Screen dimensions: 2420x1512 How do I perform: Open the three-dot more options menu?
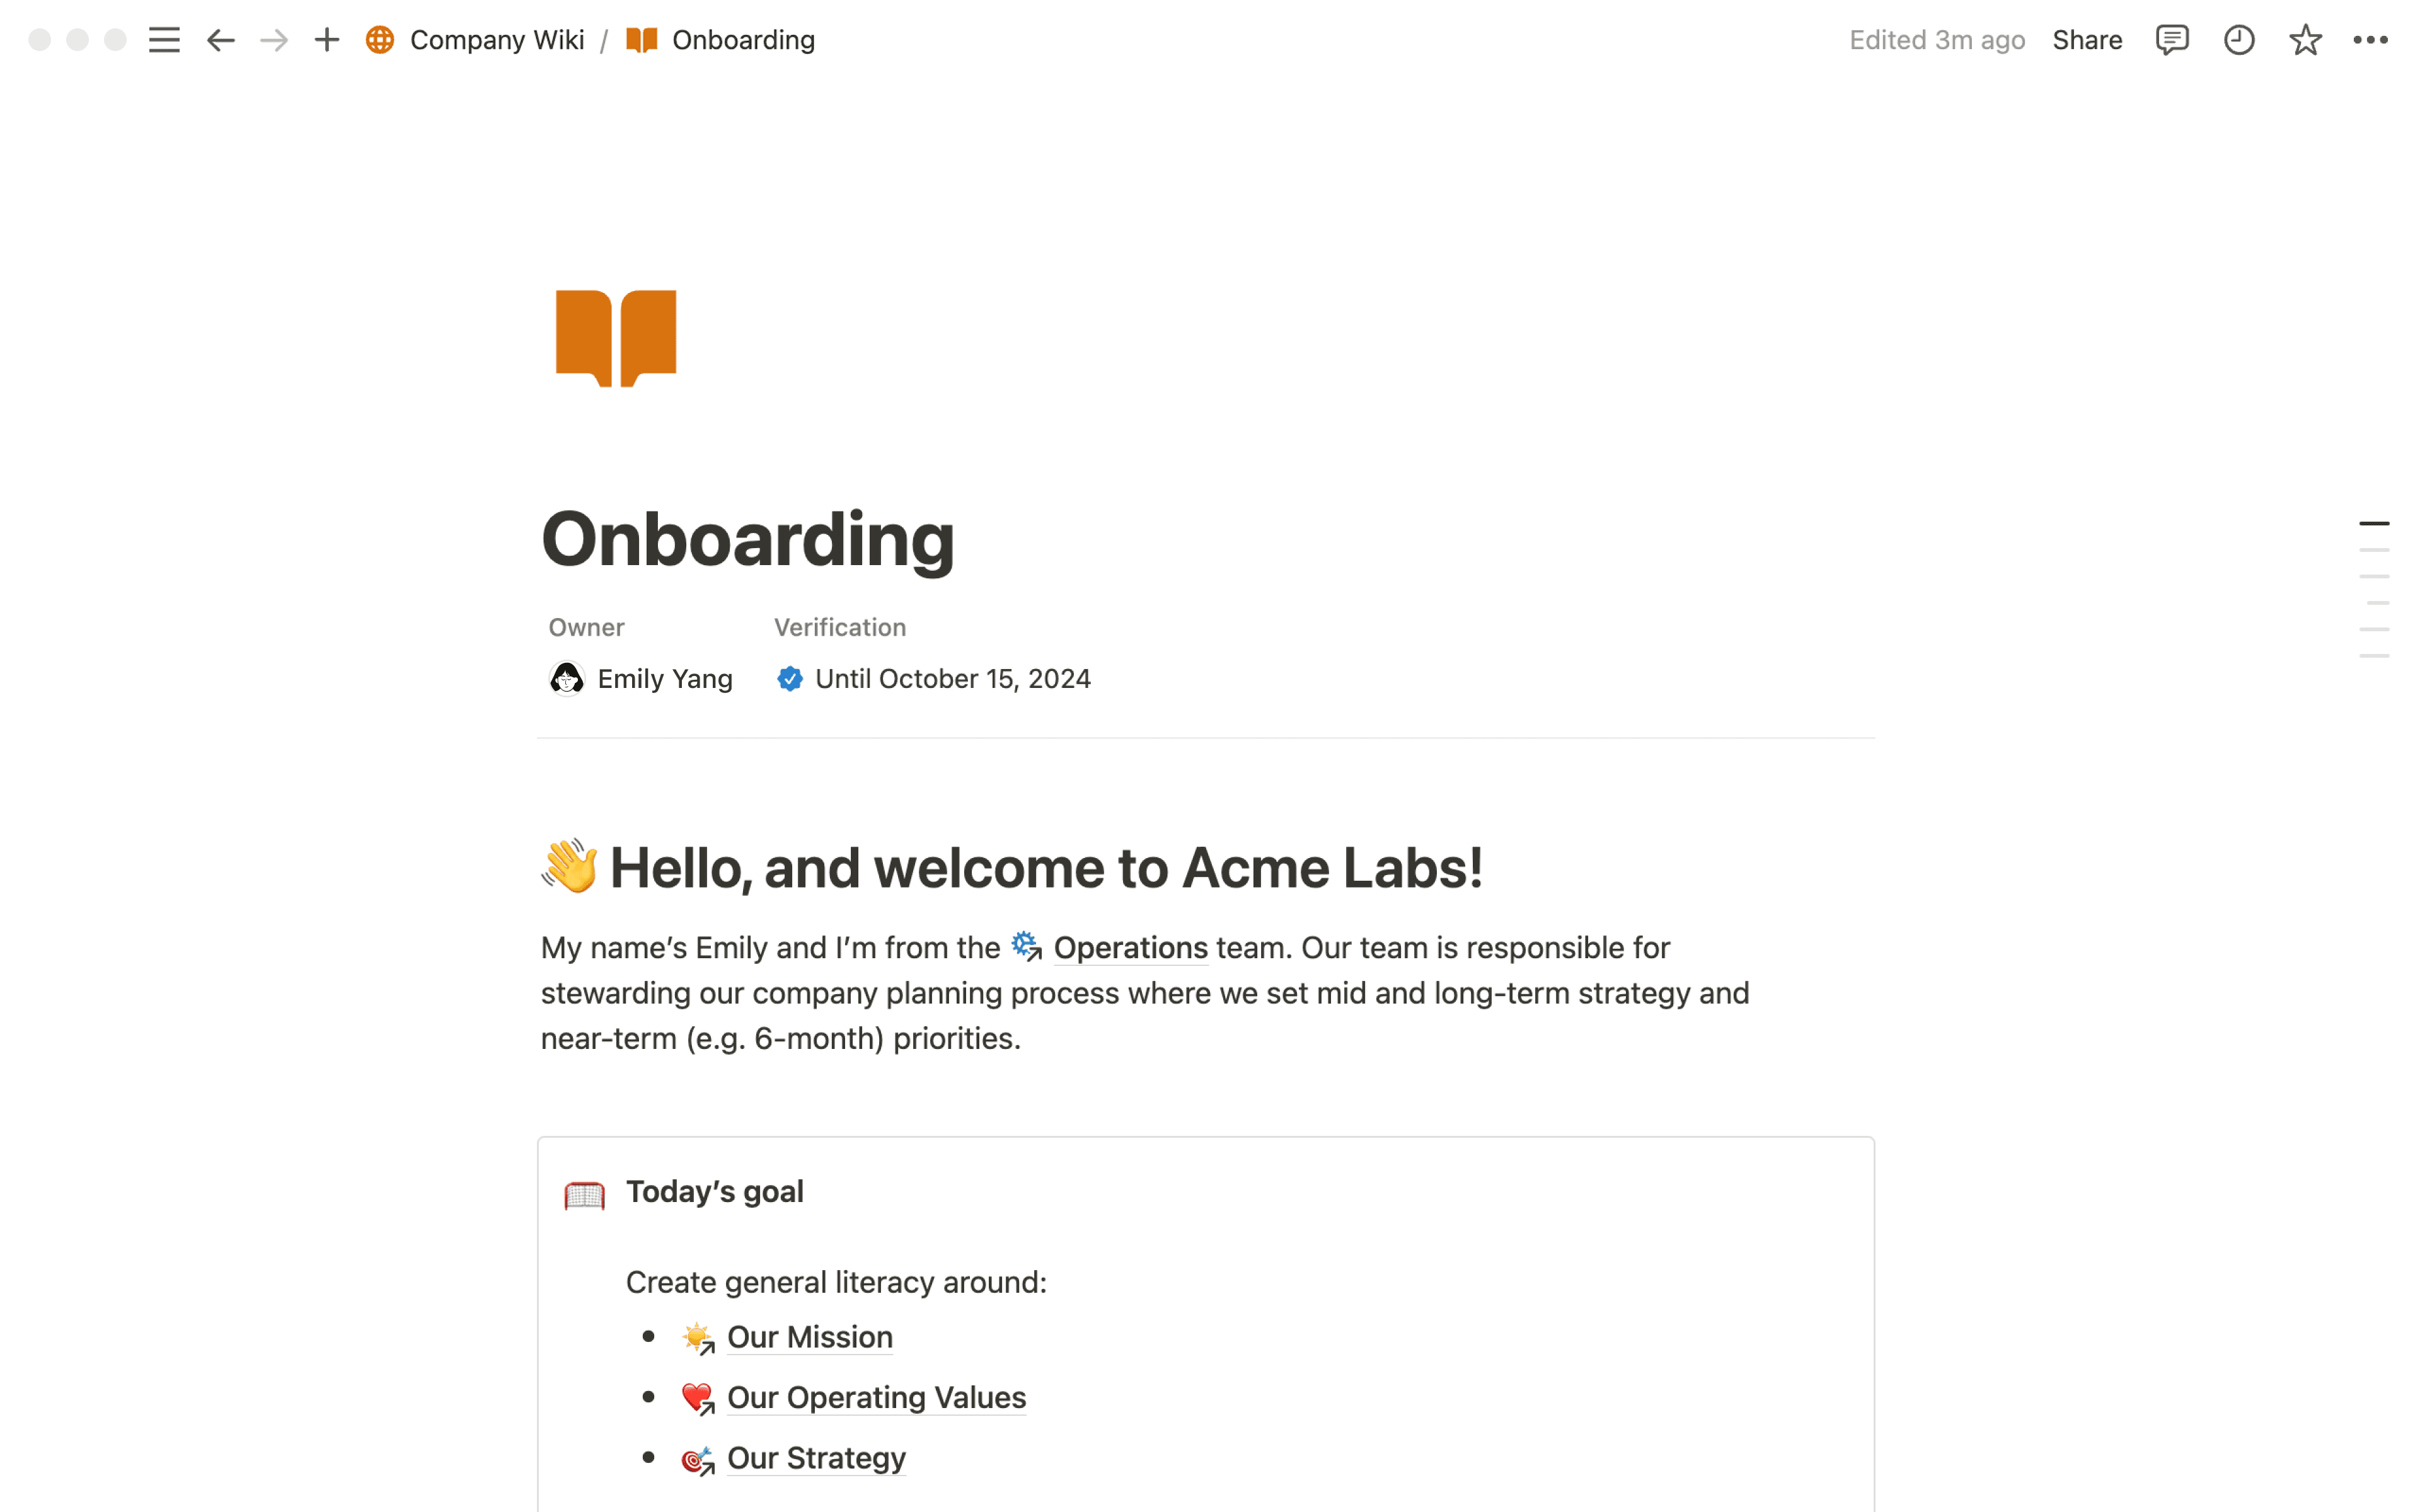[2370, 40]
